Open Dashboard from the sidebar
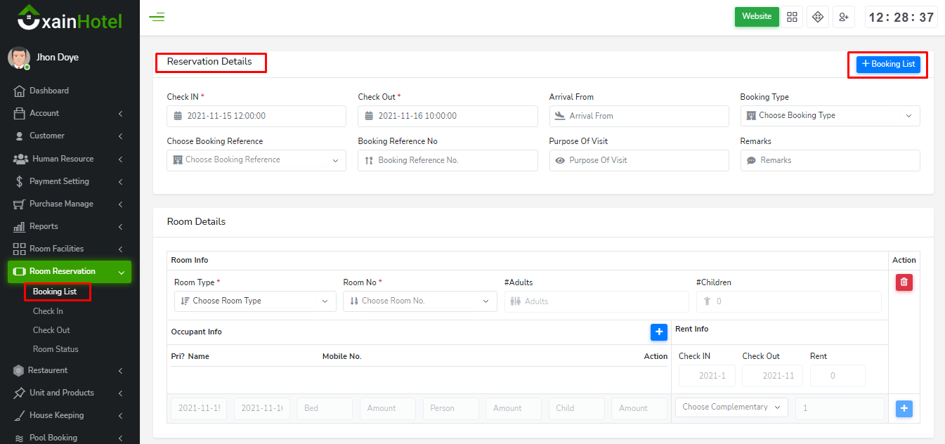The width and height of the screenshot is (945, 444). tap(48, 91)
